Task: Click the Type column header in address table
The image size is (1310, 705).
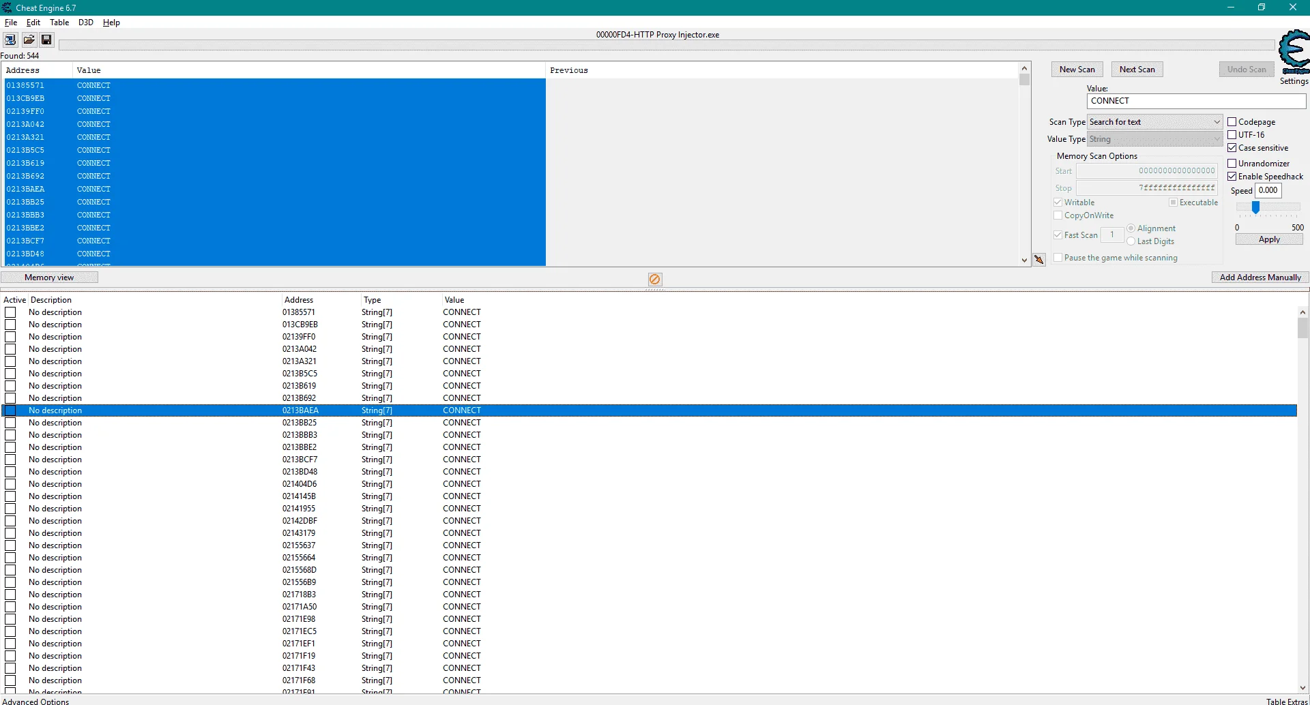Action: [x=373, y=300]
